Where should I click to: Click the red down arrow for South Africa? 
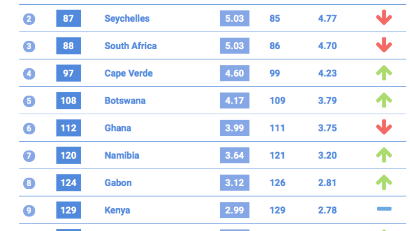click(x=384, y=45)
